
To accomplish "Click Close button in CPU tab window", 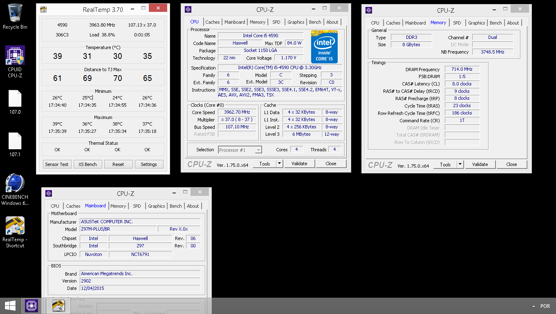I will click(x=331, y=164).
